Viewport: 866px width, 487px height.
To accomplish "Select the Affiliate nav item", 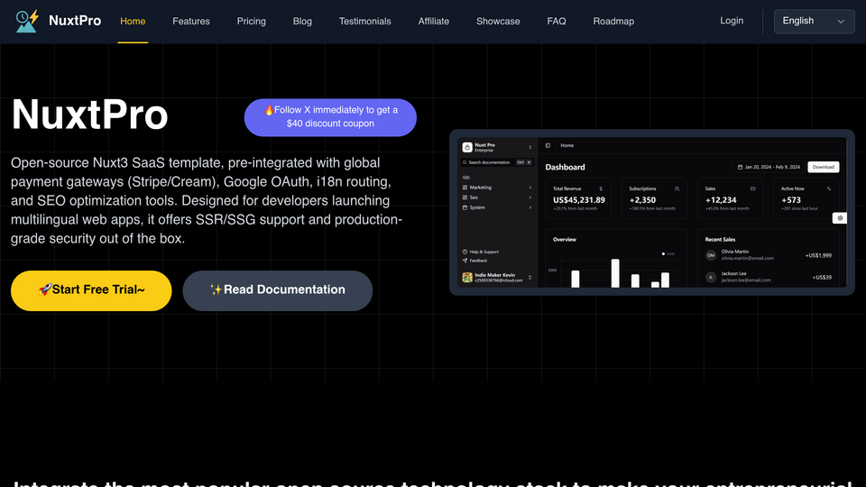I will 434,21.
